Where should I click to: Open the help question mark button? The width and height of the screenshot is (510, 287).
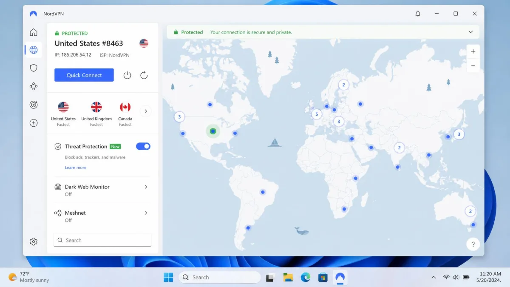(473, 244)
